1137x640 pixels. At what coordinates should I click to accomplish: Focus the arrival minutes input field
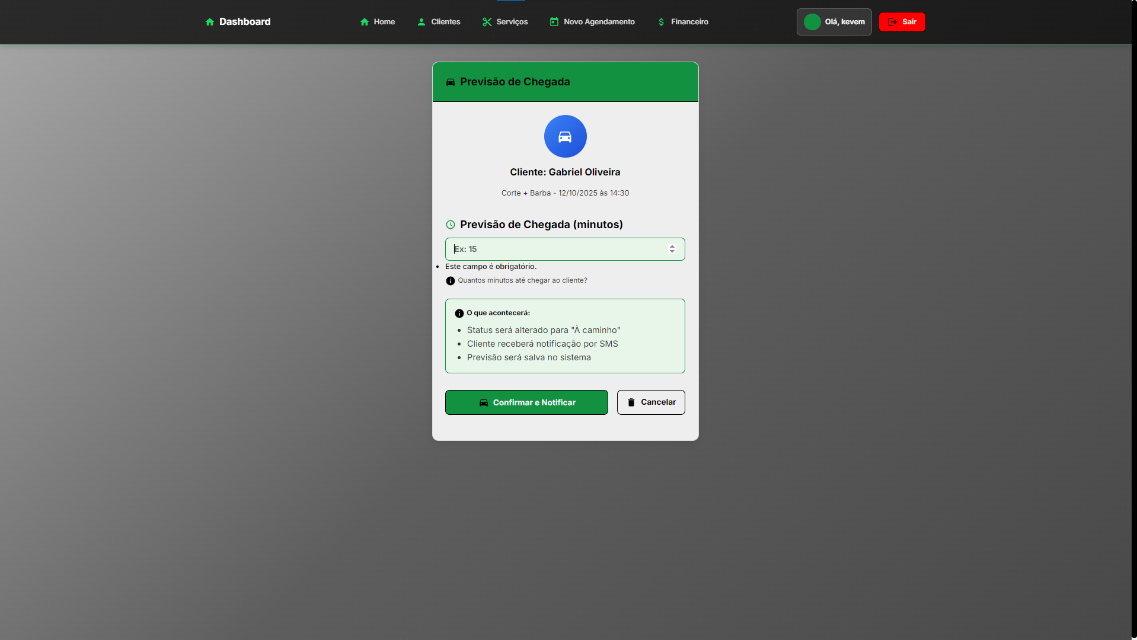(x=557, y=249)
